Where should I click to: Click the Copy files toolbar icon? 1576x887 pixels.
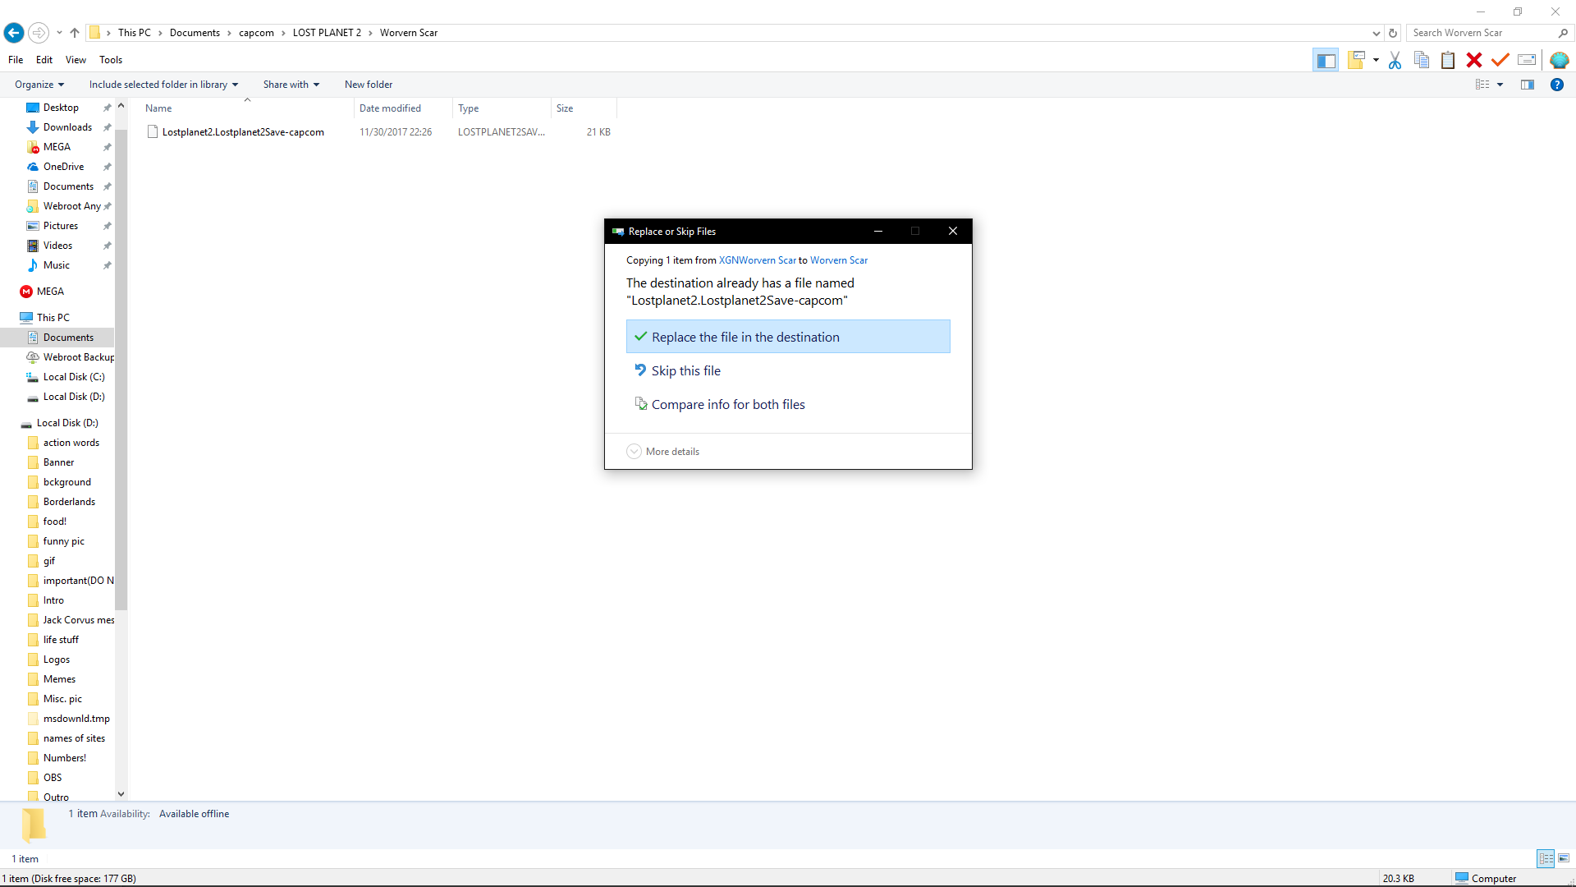[x=1422, y=60]
